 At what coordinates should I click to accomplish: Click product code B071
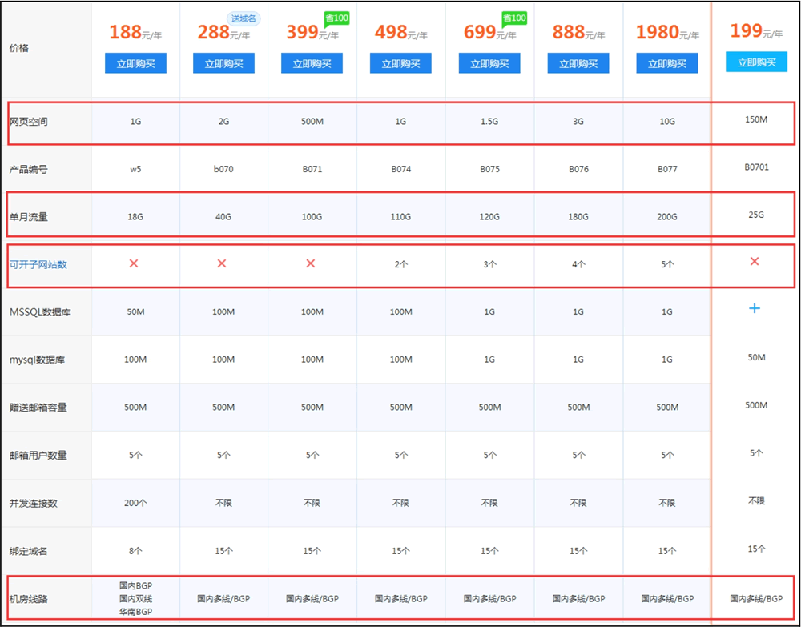[x=312, y=169]
